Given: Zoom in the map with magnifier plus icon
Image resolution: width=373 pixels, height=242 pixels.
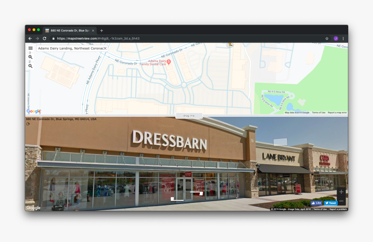Looking at the screenshot, I should (30, 57).
